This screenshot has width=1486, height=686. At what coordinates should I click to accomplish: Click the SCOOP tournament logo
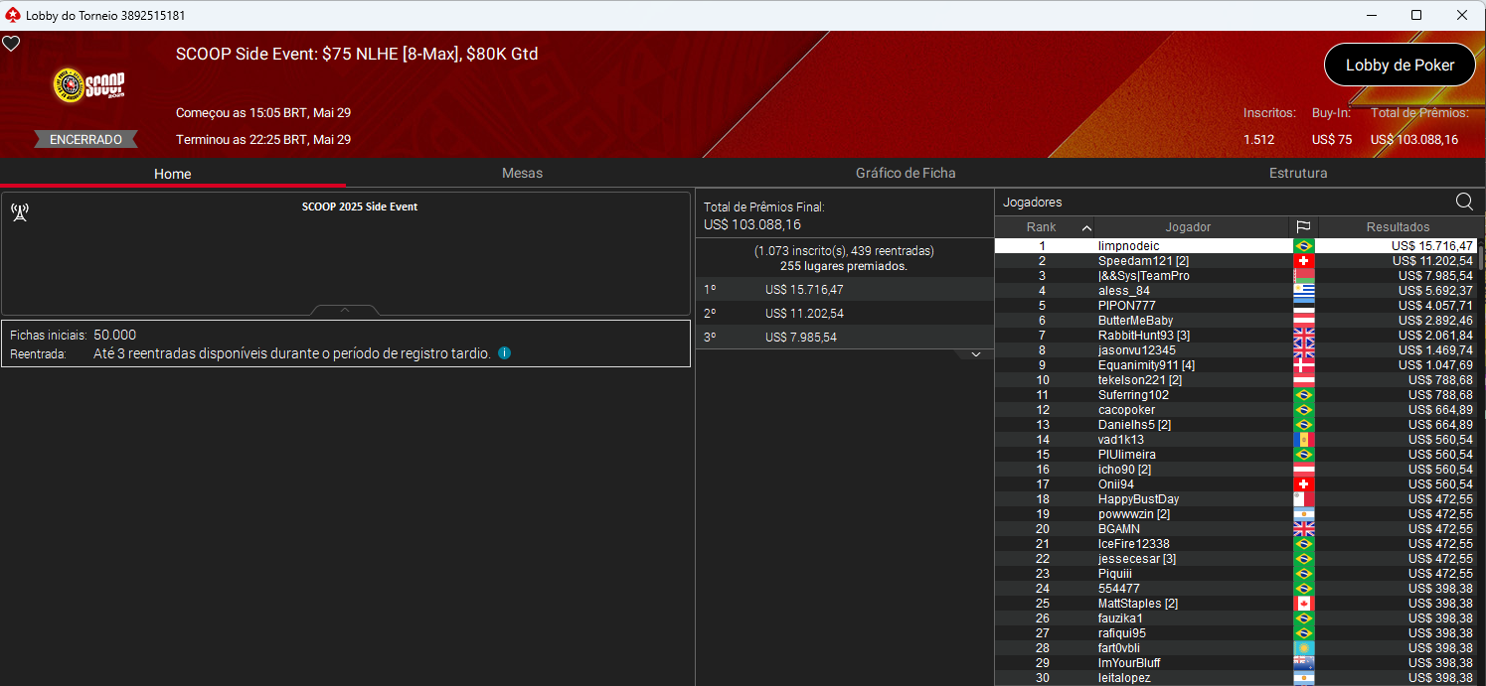(x=88, y=84)
